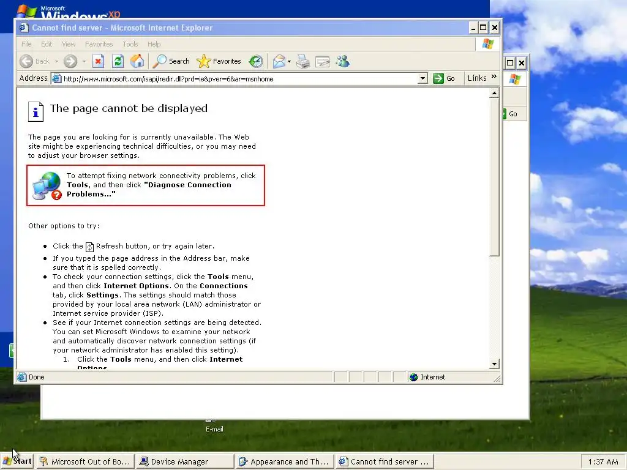Expand the Back button history dropdown arrow
The height and width of the screenshot is (470, 627).
pyautogui.click(x=56, y=61)
